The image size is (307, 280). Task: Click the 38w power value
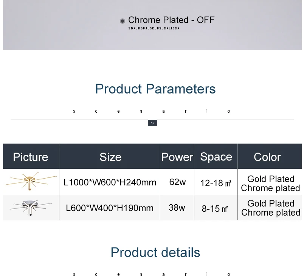click(177, 208)
